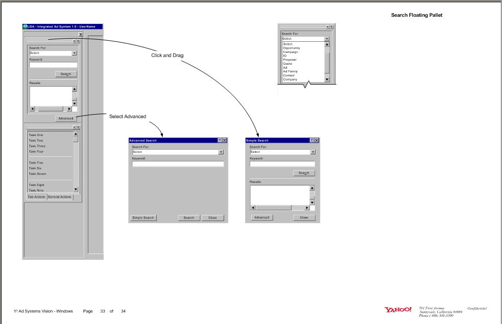This screenshot has height=324, width=502.
Task: Switch to the General Actions tab
Action: 60,196
